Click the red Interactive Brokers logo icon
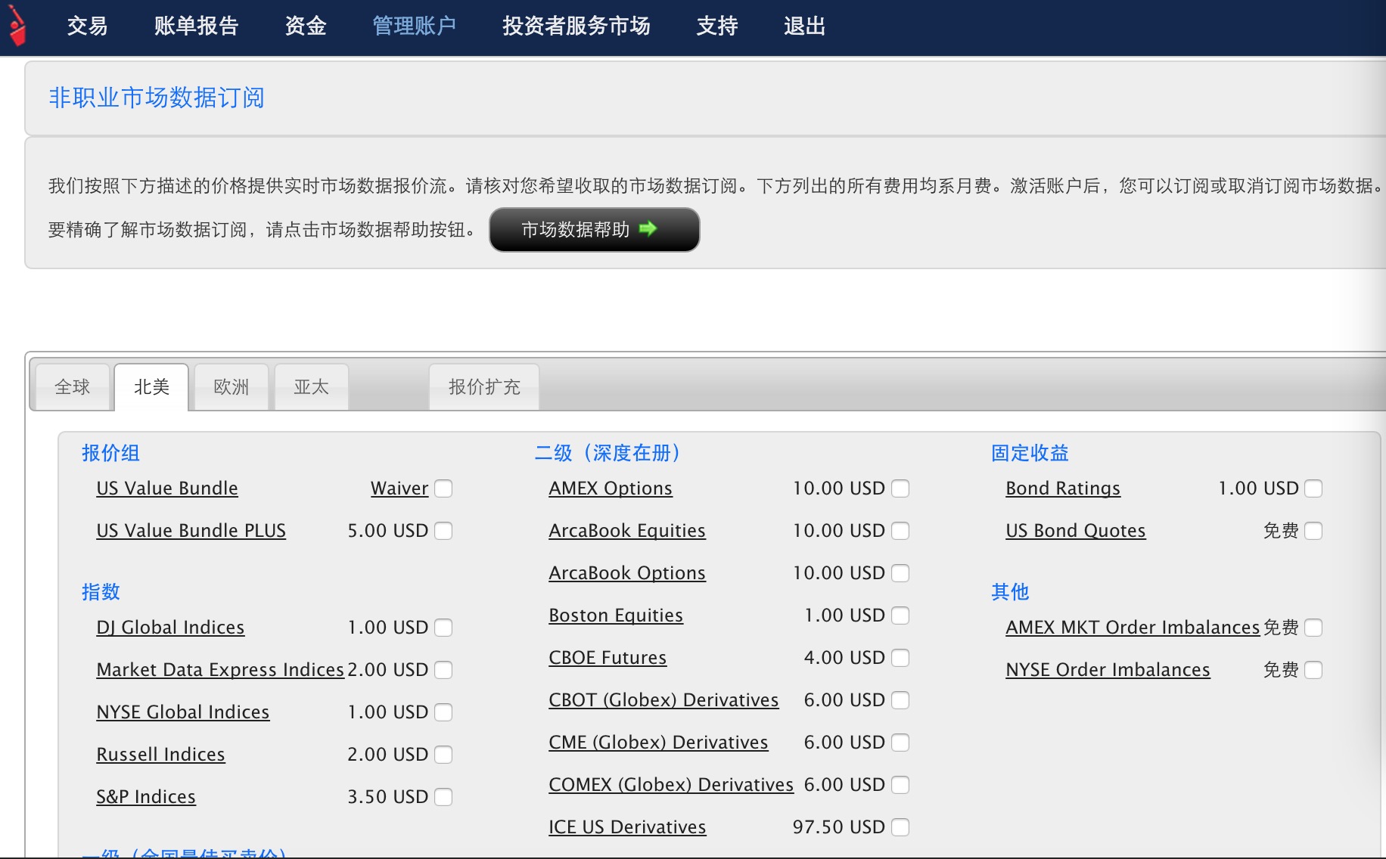 [16, 26]
